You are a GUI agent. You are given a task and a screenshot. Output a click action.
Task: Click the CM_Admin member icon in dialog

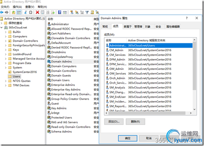(x=107, y=50)
